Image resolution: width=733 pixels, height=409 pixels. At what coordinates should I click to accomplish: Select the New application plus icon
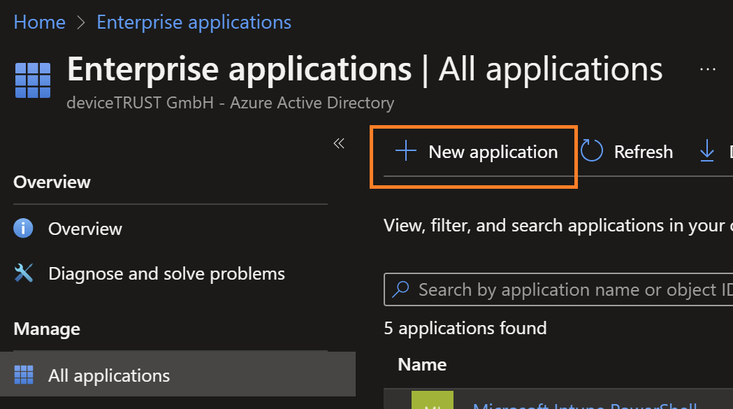(405, 151)
